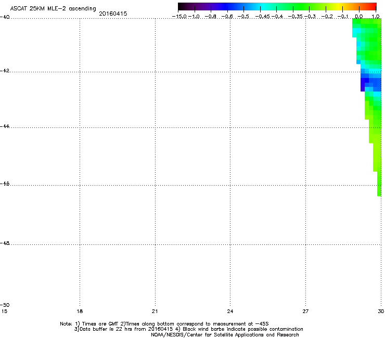Click the latitude axis label '-42'

coord(5,71)
